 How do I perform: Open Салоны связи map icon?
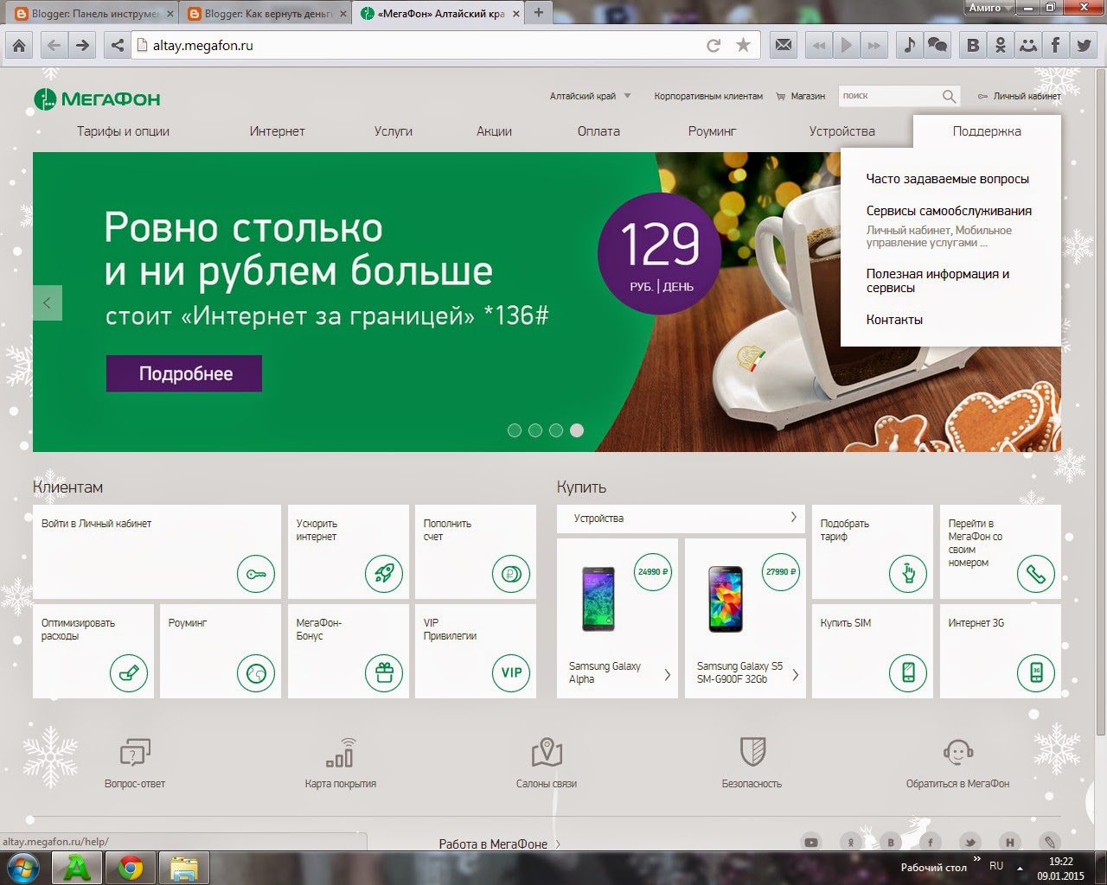(547, 752)
